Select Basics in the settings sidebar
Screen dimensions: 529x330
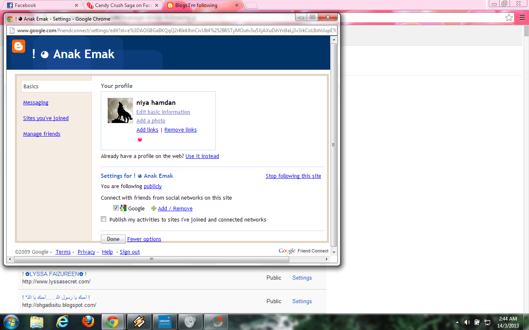click(57, 86)
